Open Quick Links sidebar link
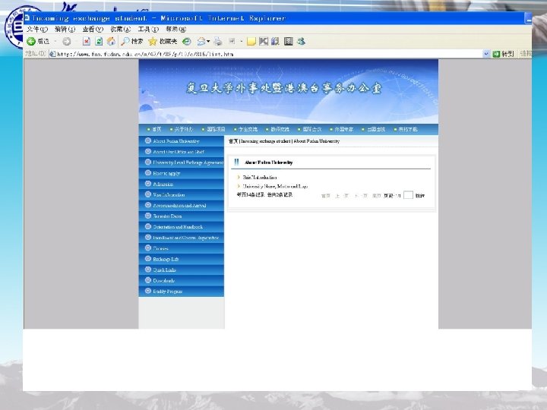 tap(164, 270)
